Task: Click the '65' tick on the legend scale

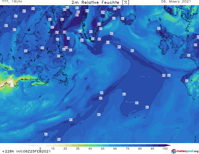Action: (x=115, y=149)
